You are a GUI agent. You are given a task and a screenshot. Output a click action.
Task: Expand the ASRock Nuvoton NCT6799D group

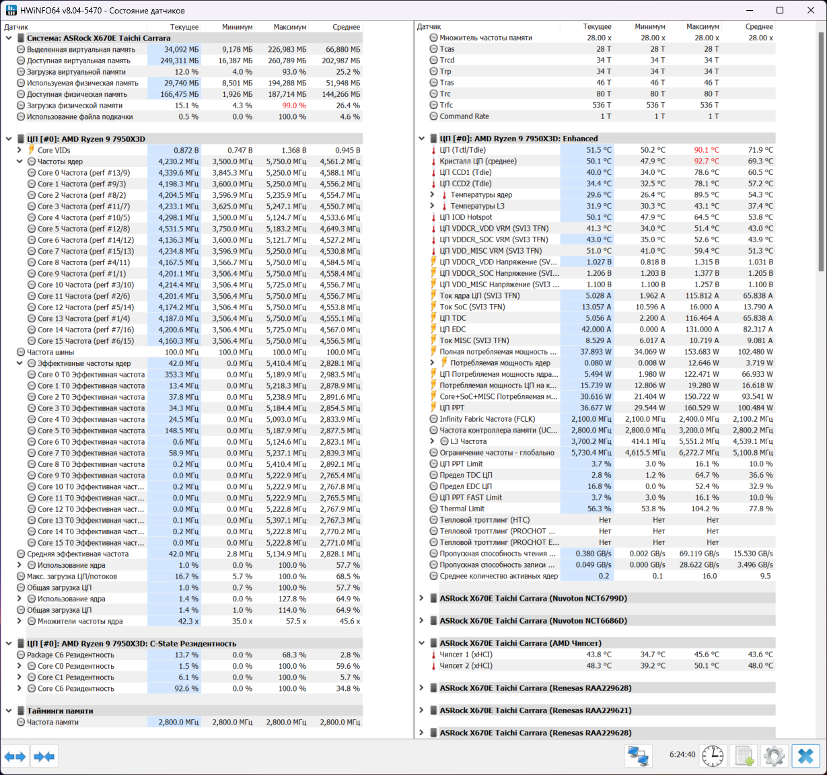coord(421,598)
